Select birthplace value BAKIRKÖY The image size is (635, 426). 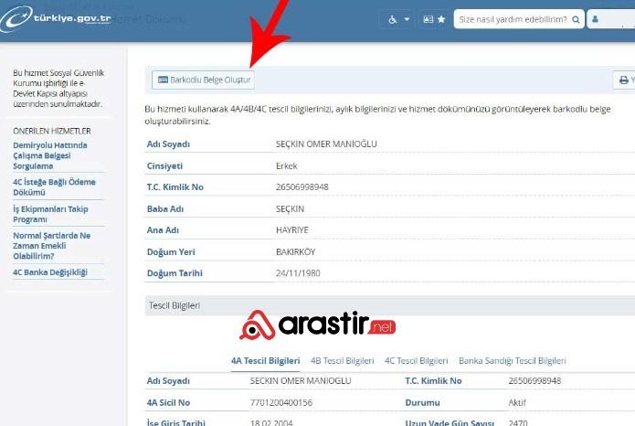pos(296,251)
